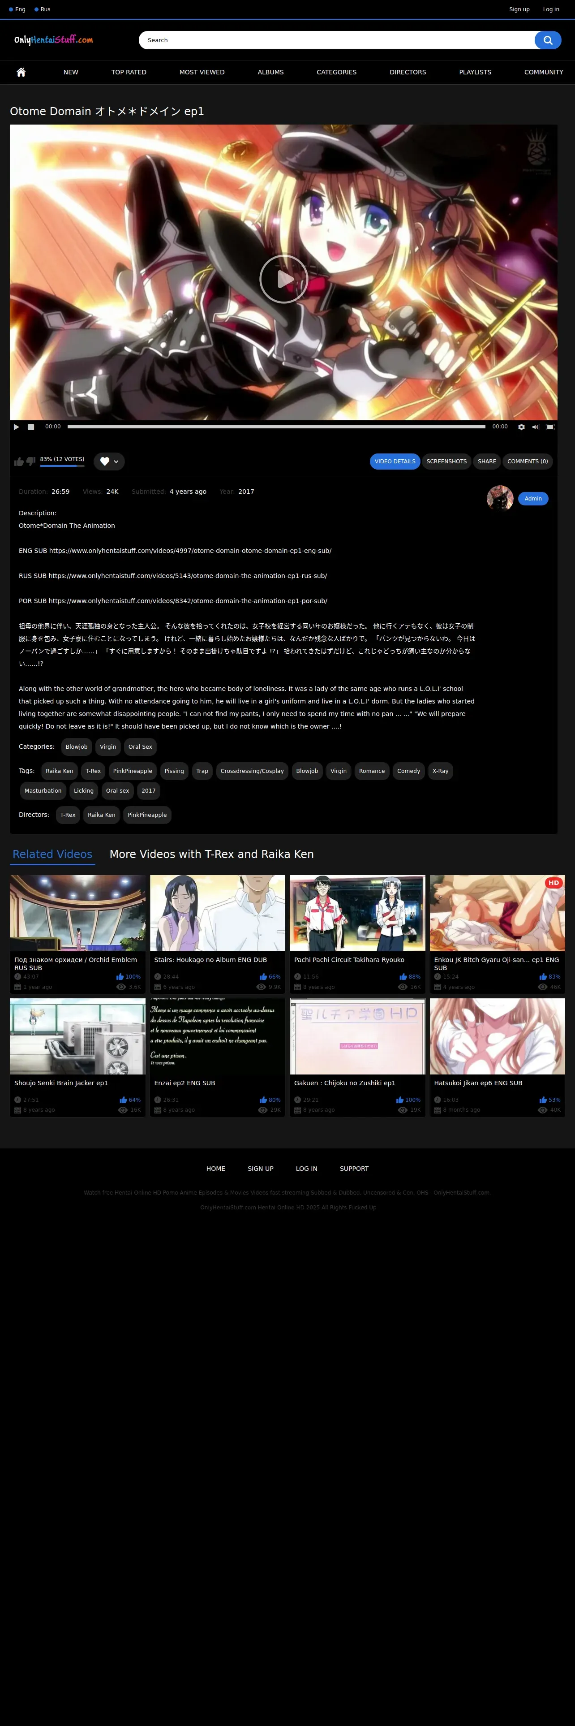
Task: Click the 'Submitted: 4 years ago' text
Action: (x=169, y=492)
